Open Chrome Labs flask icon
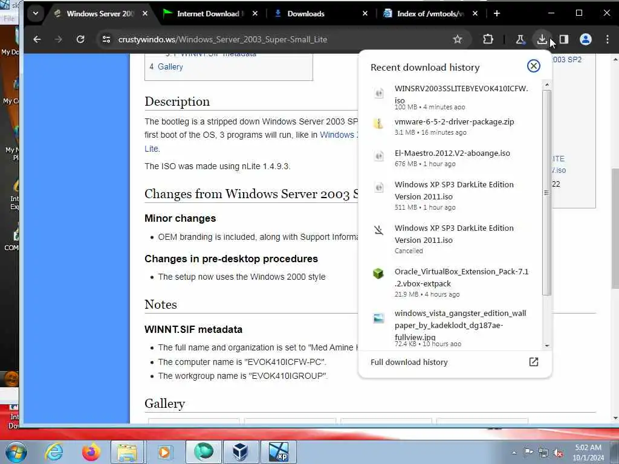The image size is (619, 464). click(x=520, y=39)
